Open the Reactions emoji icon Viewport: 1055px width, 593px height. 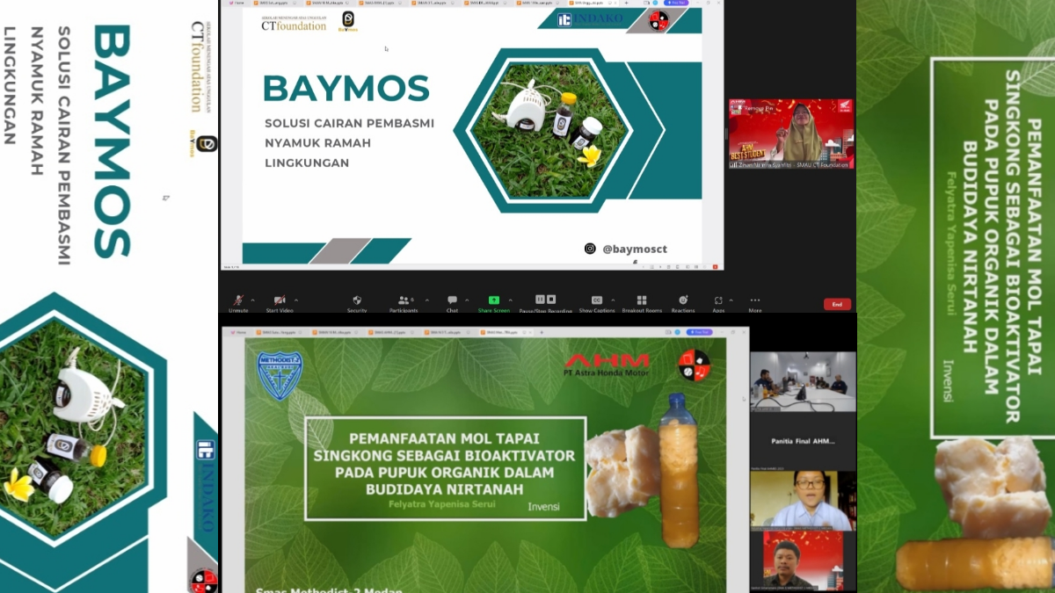tap(683, 300)
